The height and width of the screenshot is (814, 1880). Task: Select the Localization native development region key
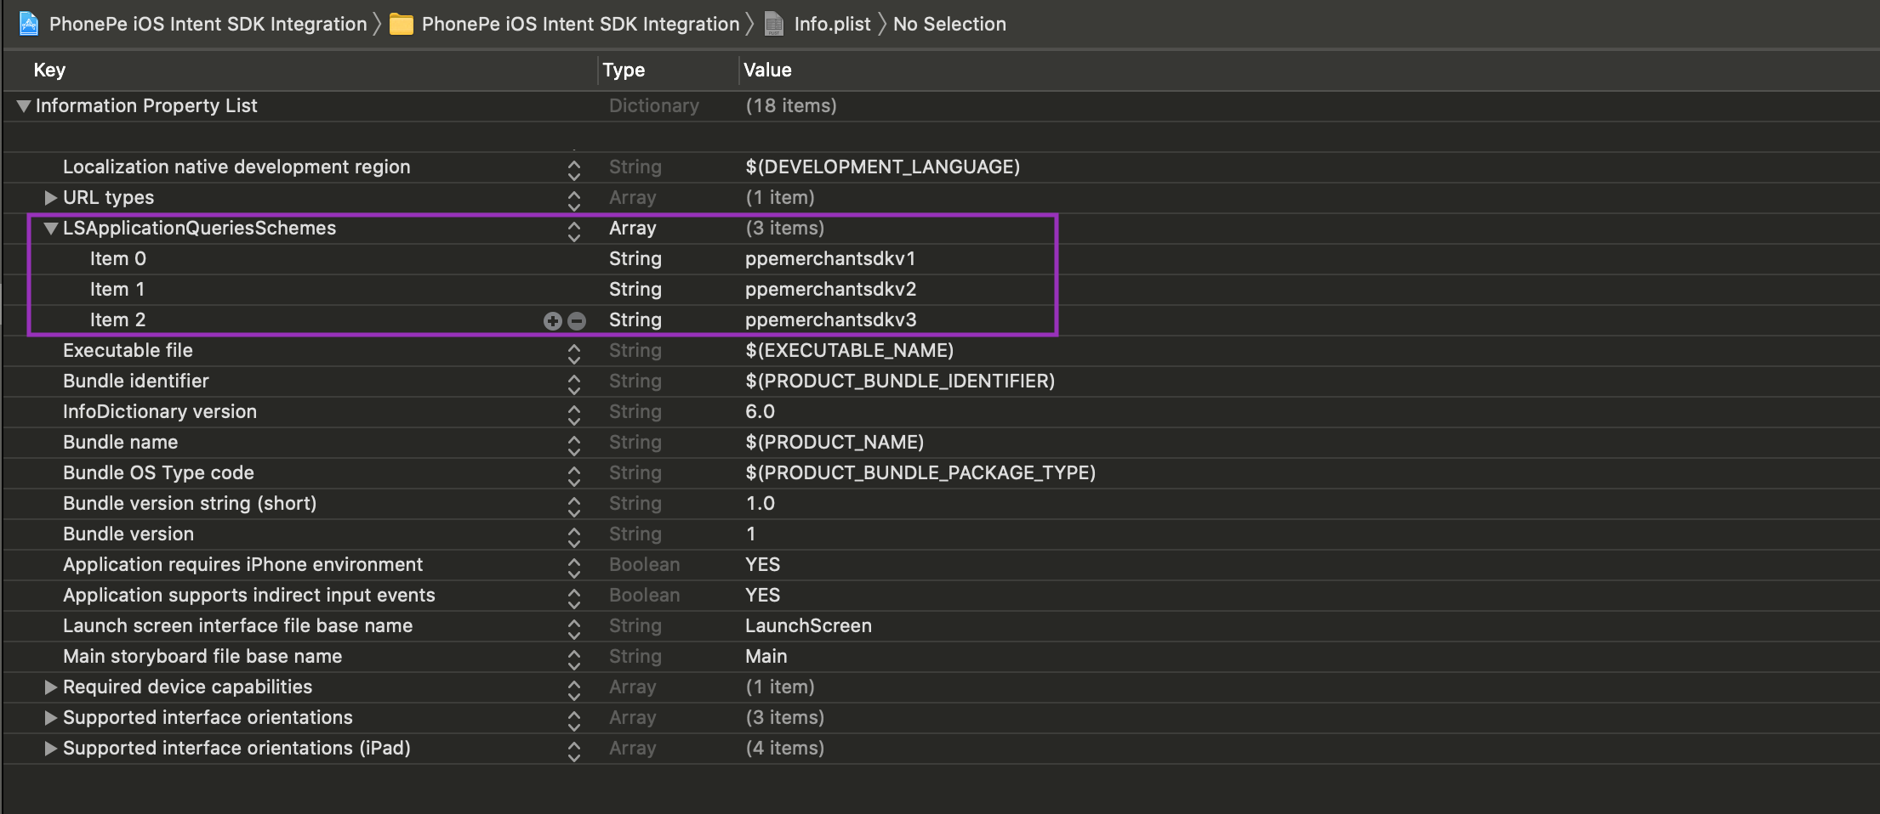tap(236, 167)
